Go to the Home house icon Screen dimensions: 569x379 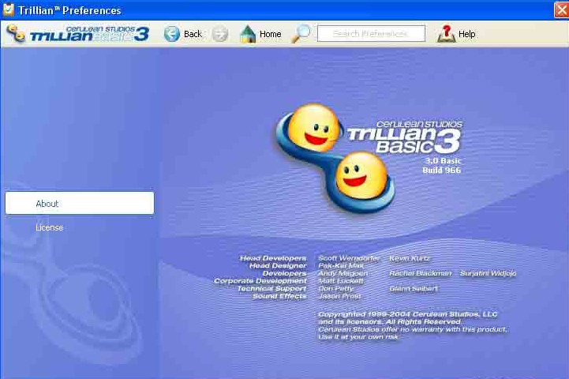click(x=248, y=34)
